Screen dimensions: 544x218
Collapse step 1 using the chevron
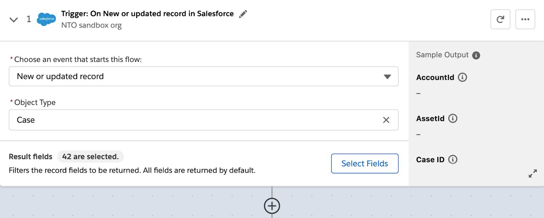coord(14,20)
